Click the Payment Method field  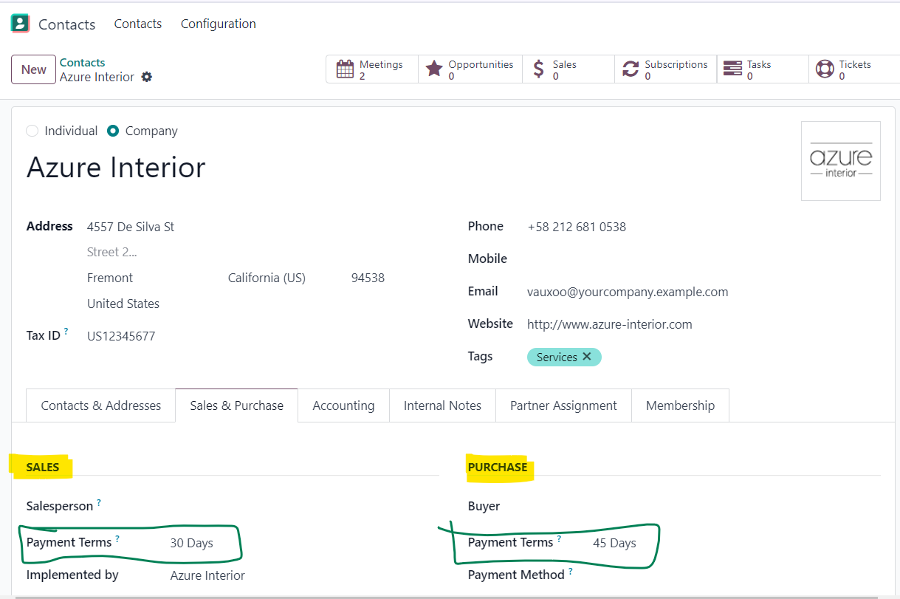[735, 575]
